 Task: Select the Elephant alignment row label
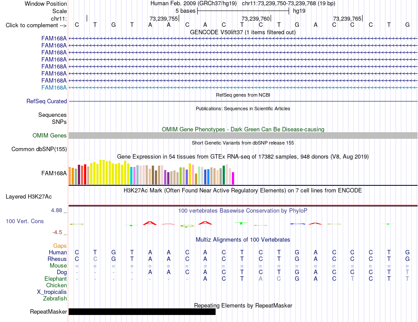[x=55, y=279]
